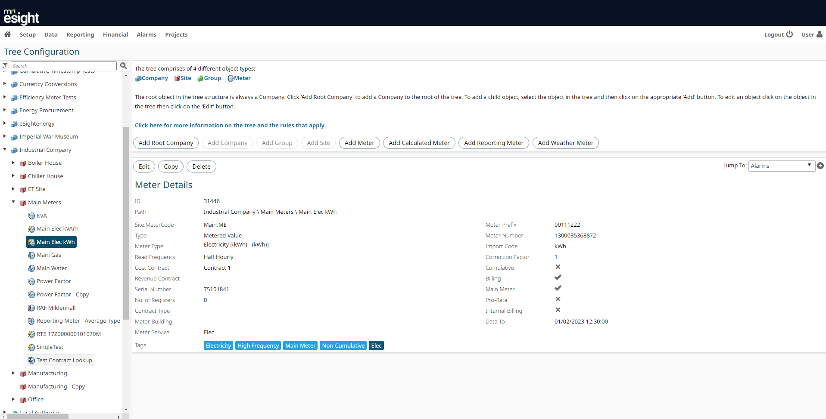The width and height of the screenshot is (826, 419).
Task: Click the SingleTest meter icon
Action: coord(31,347)
